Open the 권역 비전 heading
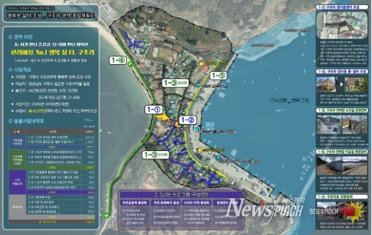 pyautogui.click(x=23, y=37)
